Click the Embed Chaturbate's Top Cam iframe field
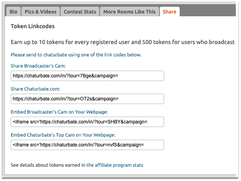241x181 pixels. pos(87,145)
